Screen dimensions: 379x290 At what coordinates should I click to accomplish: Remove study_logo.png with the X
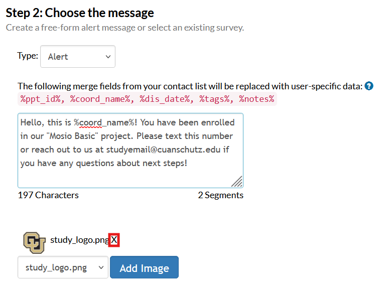tap(114, 240)
